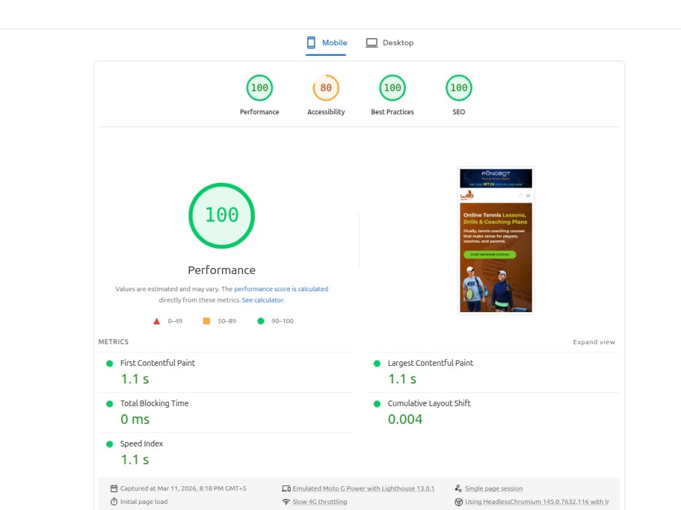
Task: Jump to SEO score gauge
Action: pyautogui.click(x=458, y=88)
